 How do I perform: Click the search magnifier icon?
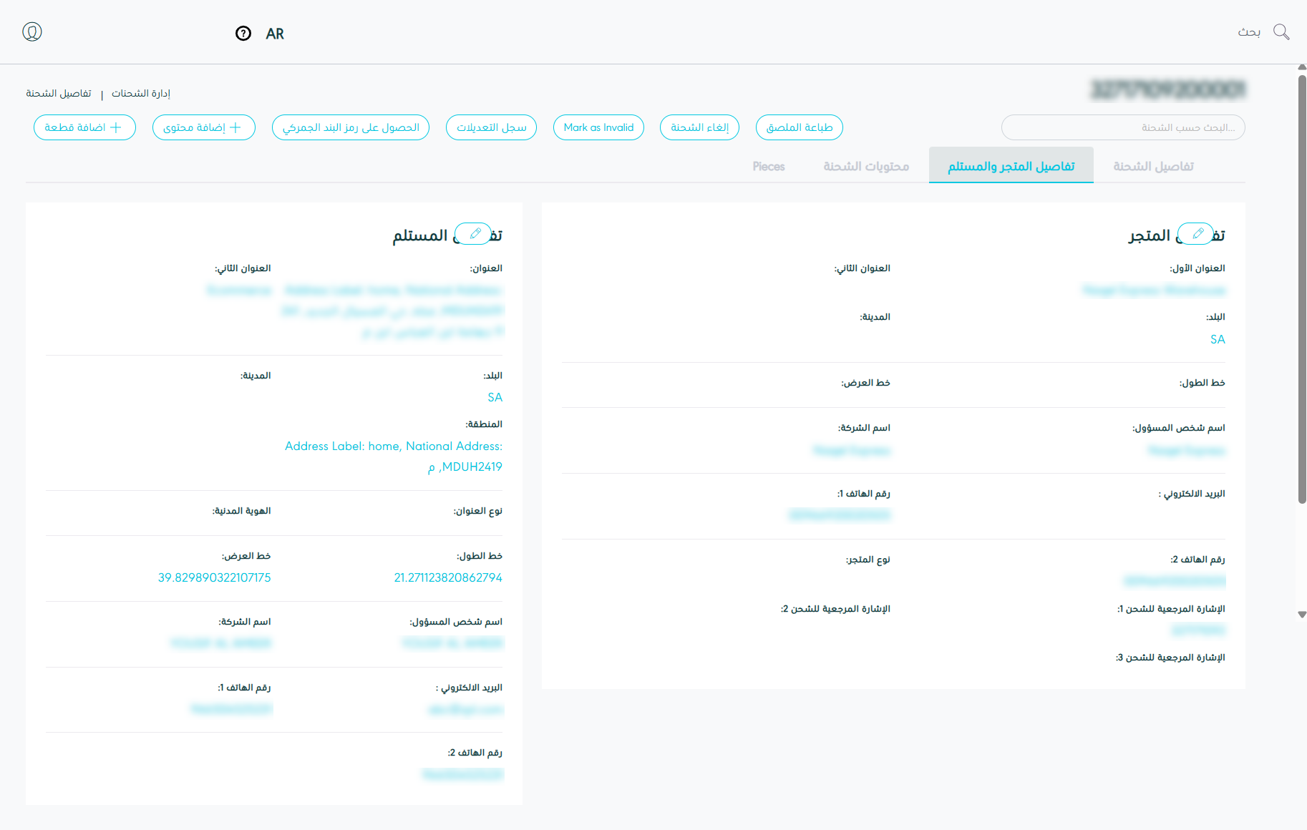click(x=1281, y=32)
